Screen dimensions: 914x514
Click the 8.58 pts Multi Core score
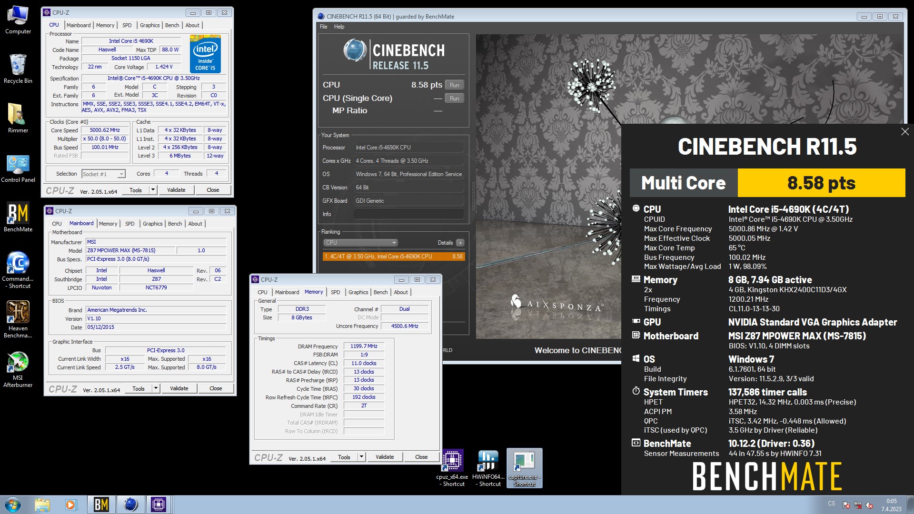[x=821, y=183]
